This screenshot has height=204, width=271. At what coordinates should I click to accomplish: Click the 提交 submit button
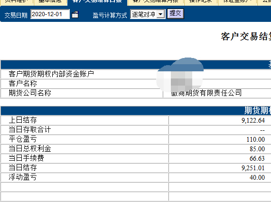[x=176, y=14]
